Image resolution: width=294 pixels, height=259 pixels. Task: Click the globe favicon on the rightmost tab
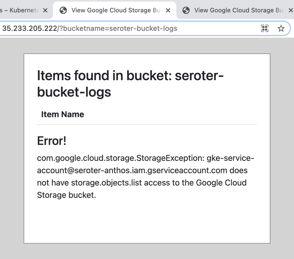(186, 10)
